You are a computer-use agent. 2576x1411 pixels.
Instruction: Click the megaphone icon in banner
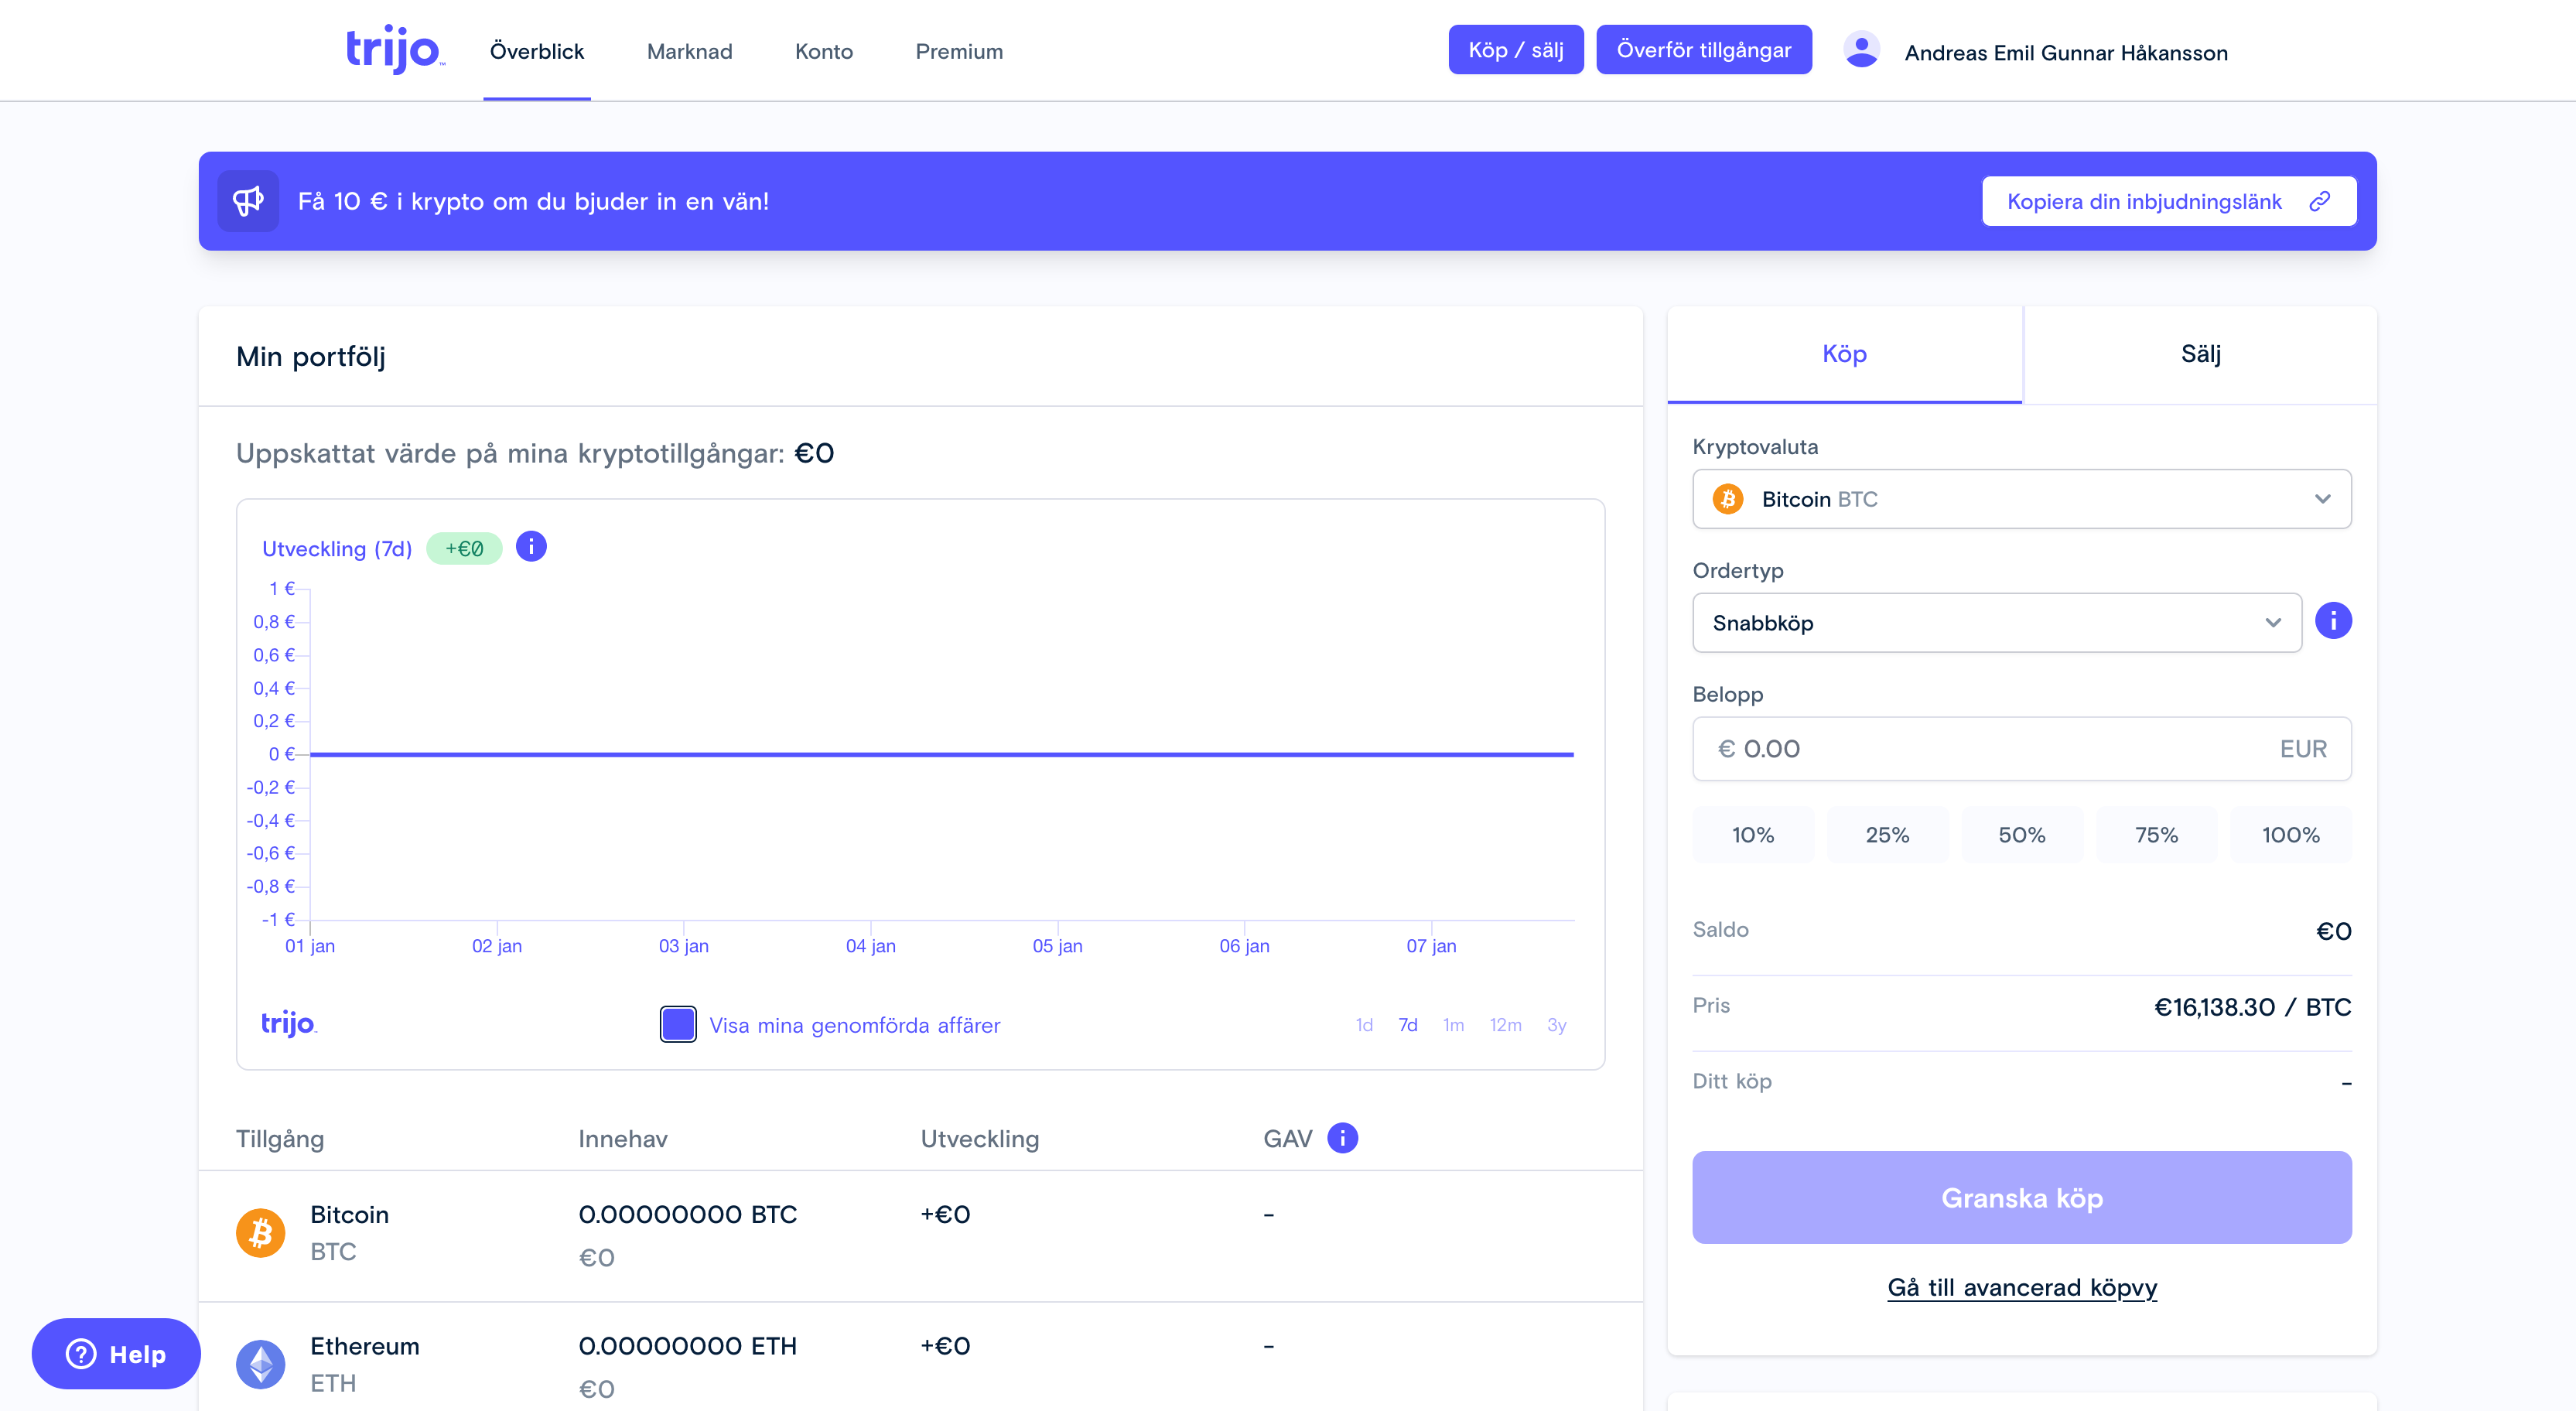[248, 201]
